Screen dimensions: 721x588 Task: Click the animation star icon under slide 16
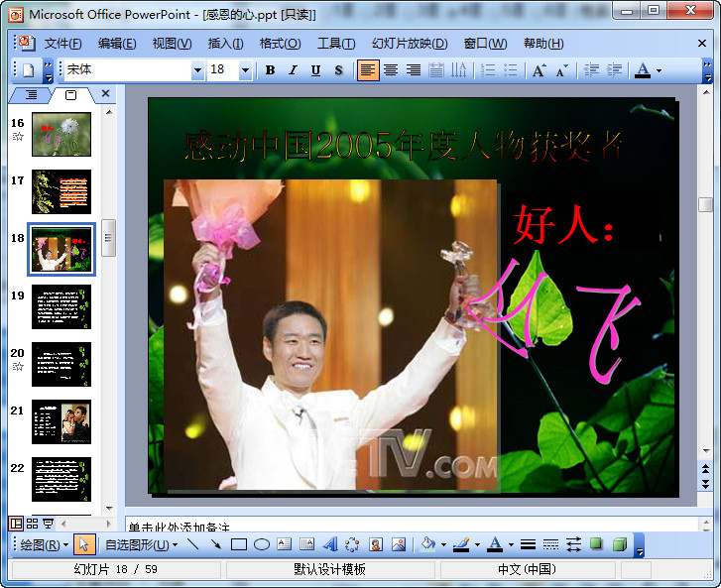point(18,137)
